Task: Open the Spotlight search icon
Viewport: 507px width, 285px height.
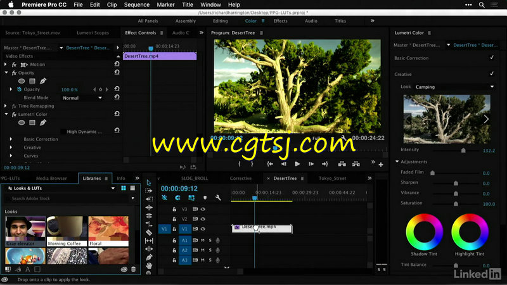Action: coord(482,5)
